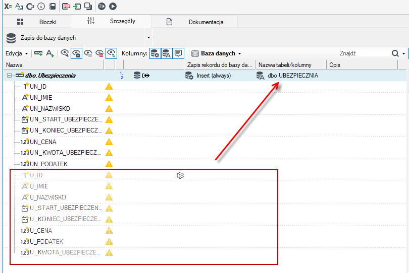Select the UN_PODATEK field row
409x273 pixels.
[x=205, y=164]
